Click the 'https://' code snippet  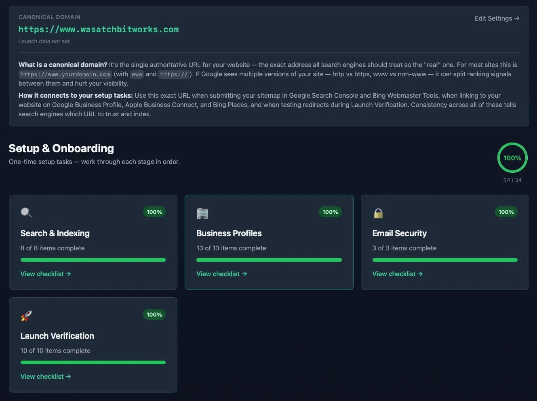coord(174,74)
